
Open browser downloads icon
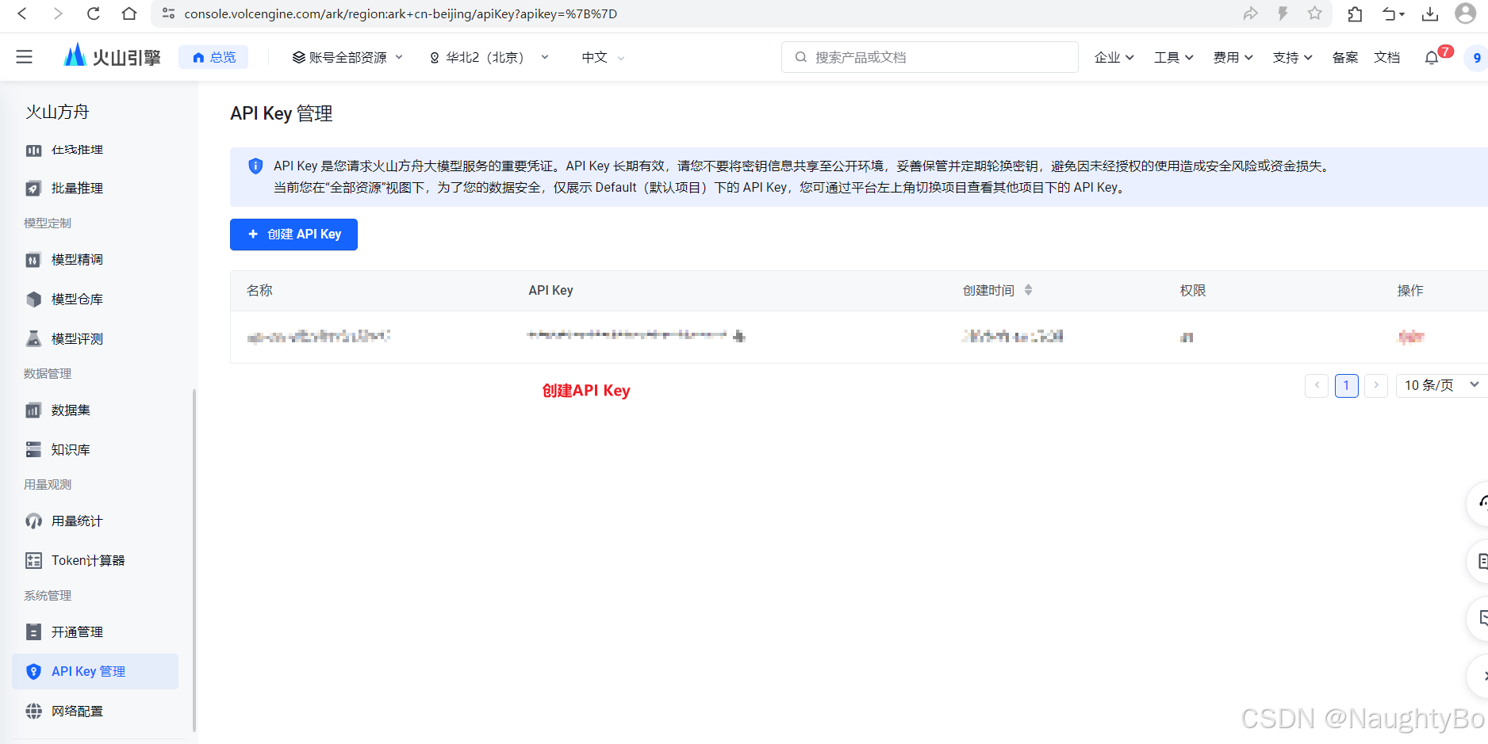click(1430, 13)
